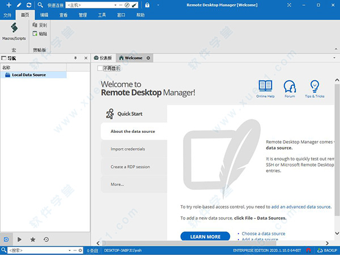Click the ENTERPRISE EDITION version text
Screen dimensions: 340x255
pos(267,250)
